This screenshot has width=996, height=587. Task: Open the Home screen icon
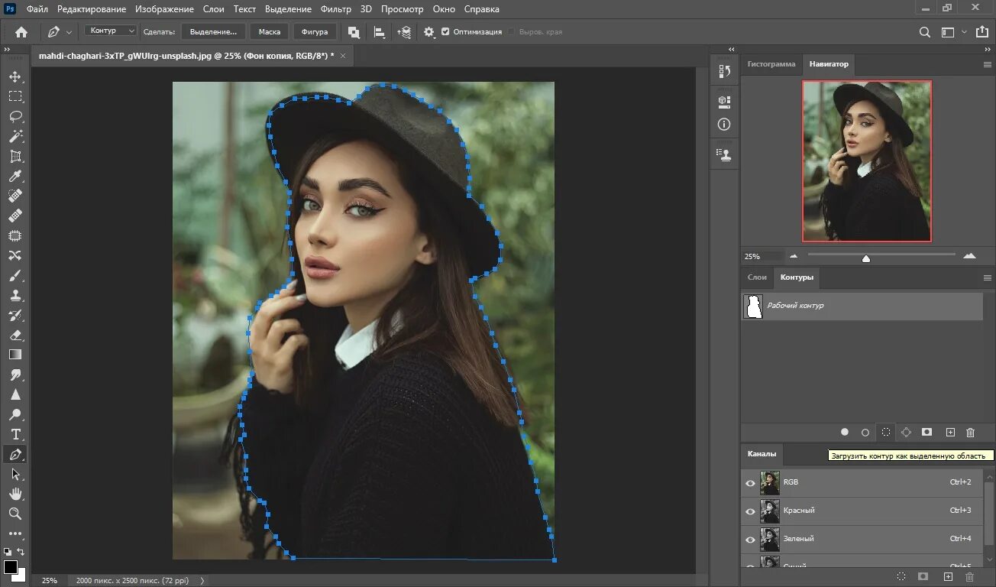pos(21,32)
